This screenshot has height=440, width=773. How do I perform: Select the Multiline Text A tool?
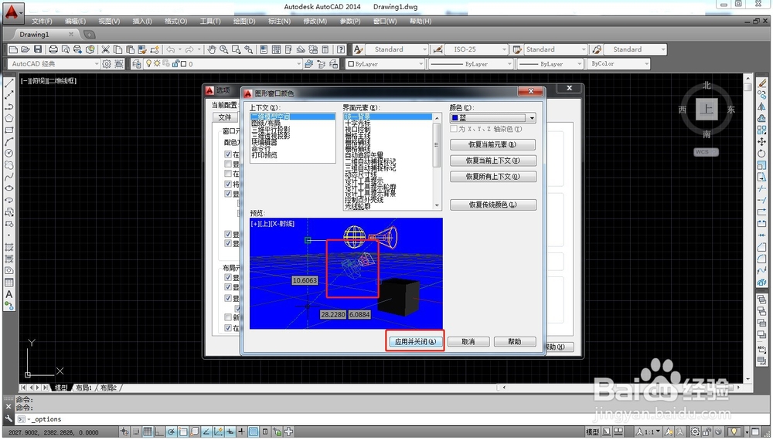9,294
